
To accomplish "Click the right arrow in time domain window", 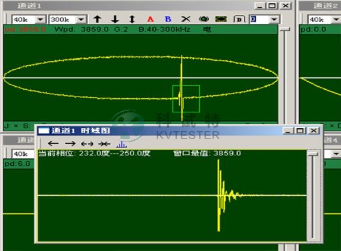I will click(x=70, y=144).
